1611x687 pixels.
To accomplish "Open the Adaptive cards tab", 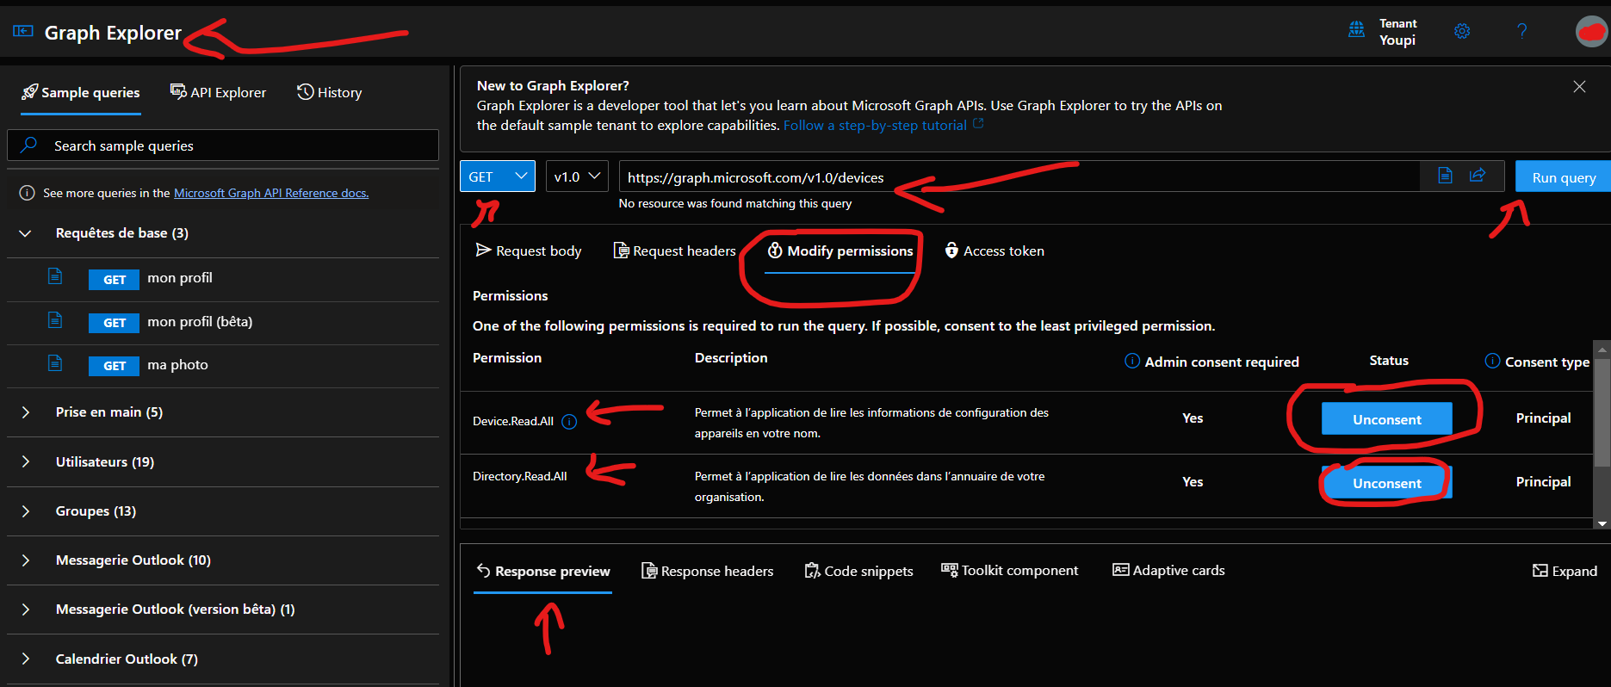I will pyautogui.click(x=1168, y=570).
